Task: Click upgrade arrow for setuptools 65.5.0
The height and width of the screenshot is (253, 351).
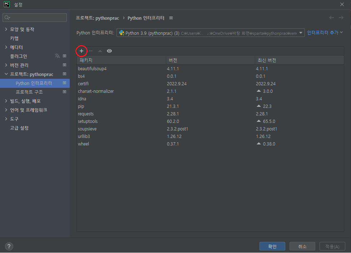Action: pos(259,121)
